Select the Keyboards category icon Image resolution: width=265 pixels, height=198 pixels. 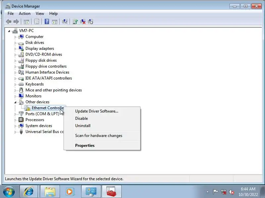pos(21,84)
